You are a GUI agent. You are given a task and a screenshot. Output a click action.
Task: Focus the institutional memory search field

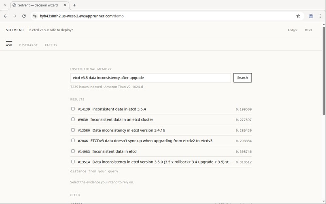point(150,78)
